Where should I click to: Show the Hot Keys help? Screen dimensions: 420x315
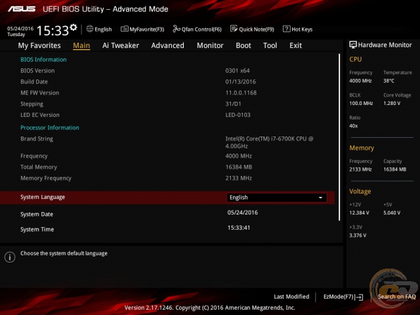tap(297, 29)
